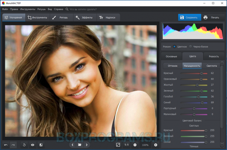This screenshot has width=227, height=150.
Task: Click the scrollbar down arrow in panel
Action: [222, 145]
